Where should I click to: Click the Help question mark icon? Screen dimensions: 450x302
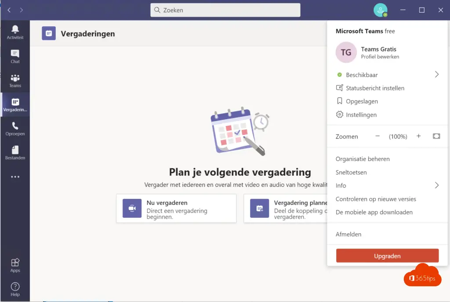tap(15, 289)
